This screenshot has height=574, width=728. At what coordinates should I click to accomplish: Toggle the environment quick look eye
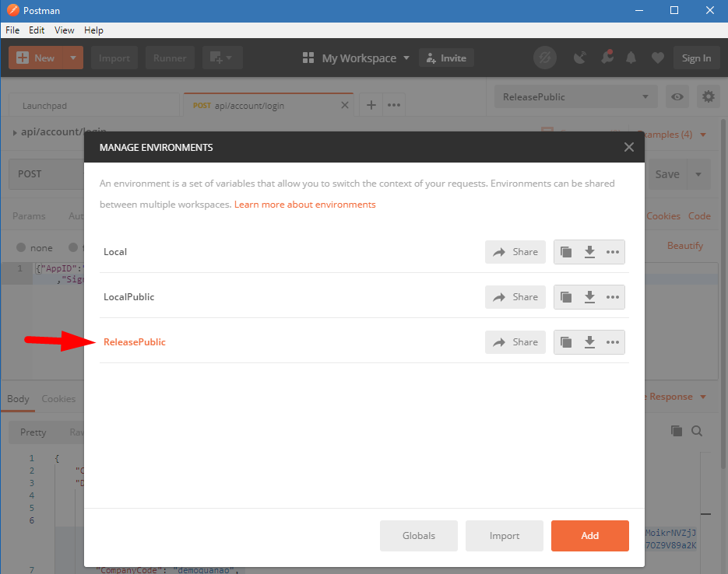click(677, 97)
